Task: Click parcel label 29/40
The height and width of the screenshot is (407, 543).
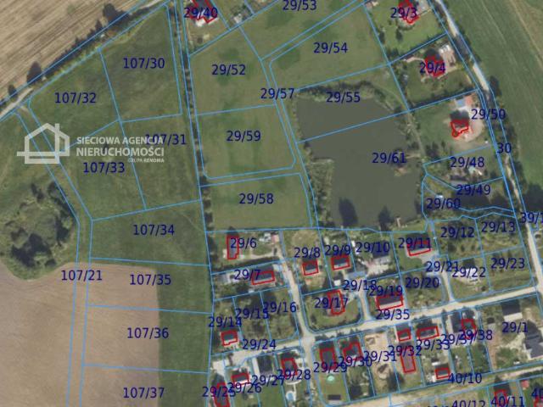Action: coord(200,13)
